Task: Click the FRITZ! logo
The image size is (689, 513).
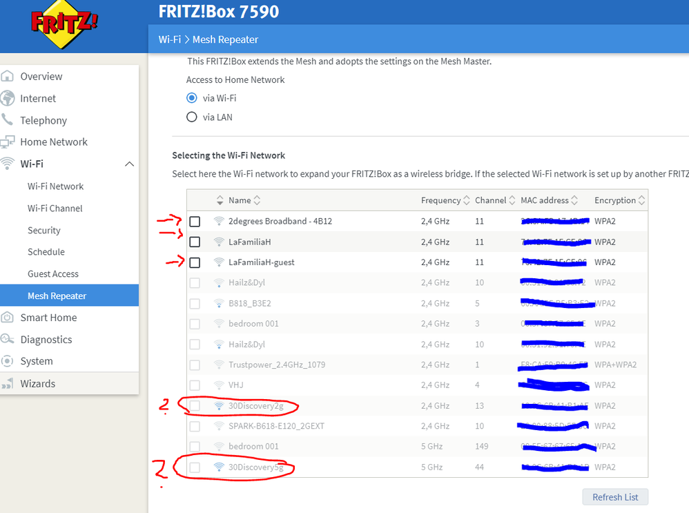Action: point(64,25)
